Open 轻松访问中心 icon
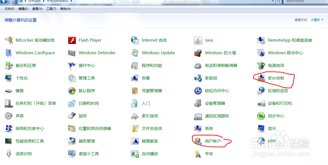Viewport: 328px width, 165px height. 198,91
